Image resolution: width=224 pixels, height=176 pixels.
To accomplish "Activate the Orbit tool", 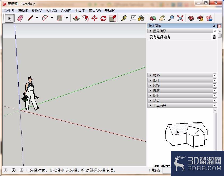I will tap(153, 18).
